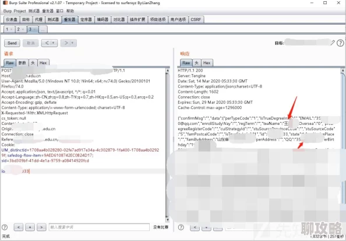Screen dimensions: 346x241
Task: Open the 测试器 menu in the menu bar
Action: pos(34,11)
